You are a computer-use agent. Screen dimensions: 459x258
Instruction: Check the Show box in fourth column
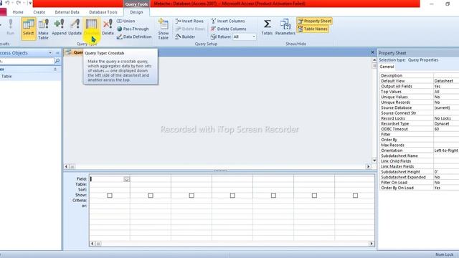point(232,195)
